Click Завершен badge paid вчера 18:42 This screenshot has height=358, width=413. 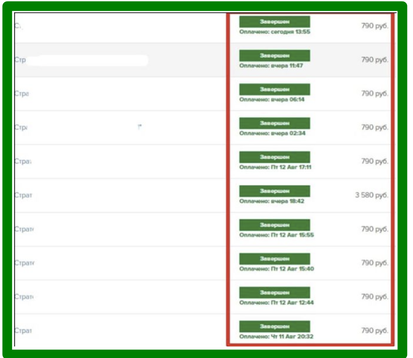[x=275, y=191]
